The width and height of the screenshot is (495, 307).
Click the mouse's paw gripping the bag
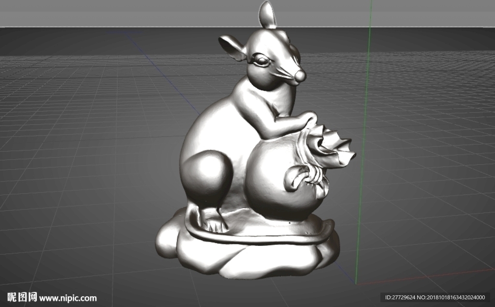pos(307,119)
